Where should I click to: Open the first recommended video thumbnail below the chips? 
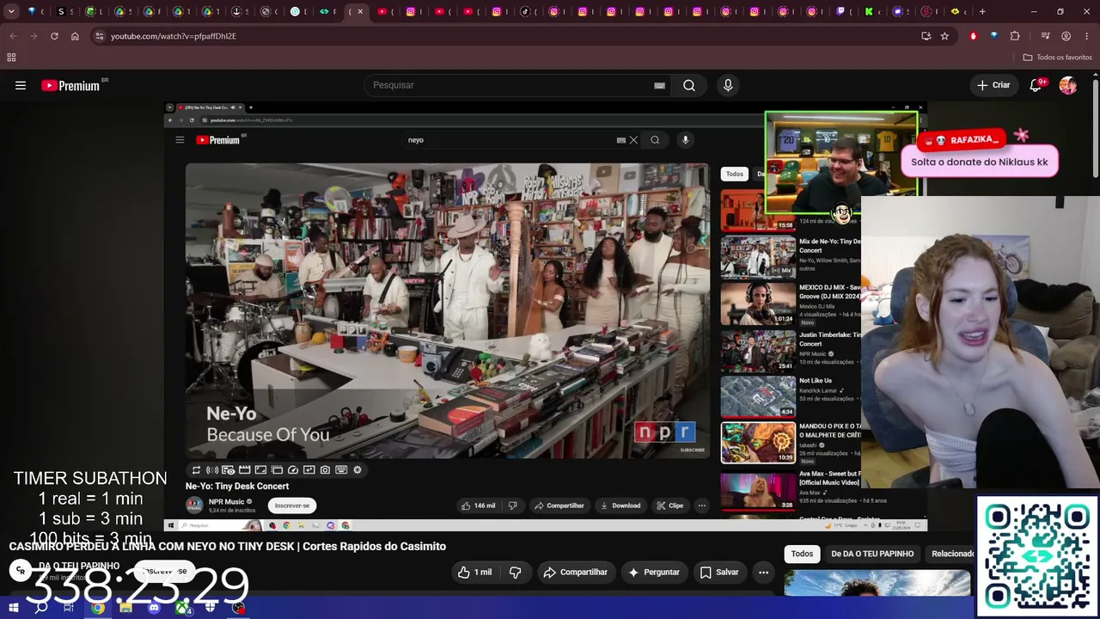877,583
